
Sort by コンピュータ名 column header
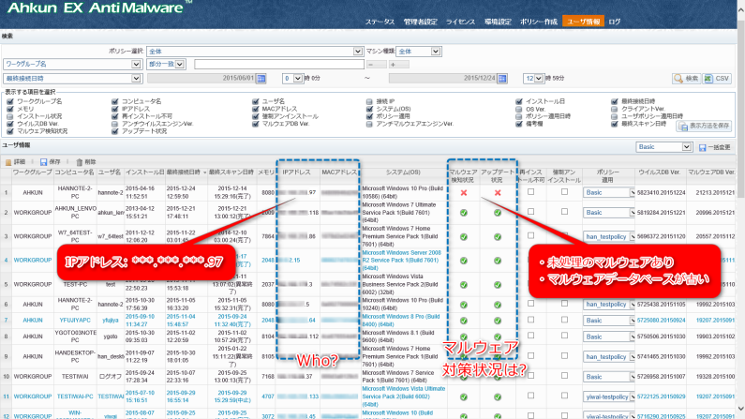click(x=75, y=172)
